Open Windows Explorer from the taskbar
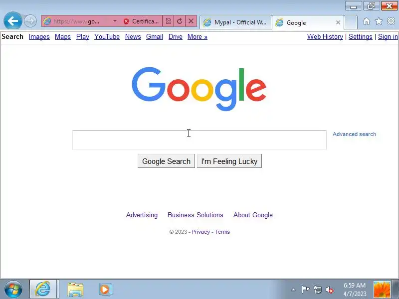This screenshot has height=299, width=399. (x=75, y=290)
